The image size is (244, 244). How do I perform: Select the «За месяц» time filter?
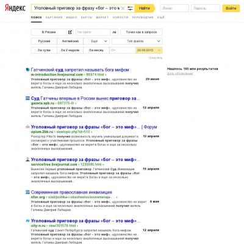click(x=96, y=50)
